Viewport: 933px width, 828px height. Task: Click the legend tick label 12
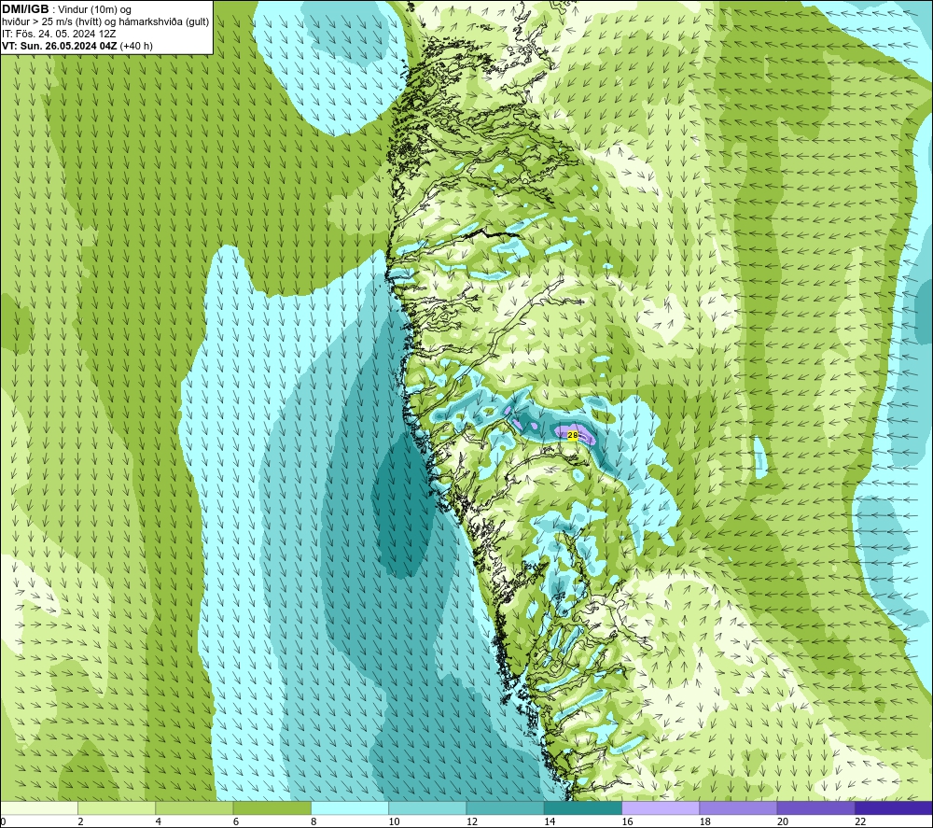click(472, 821)
